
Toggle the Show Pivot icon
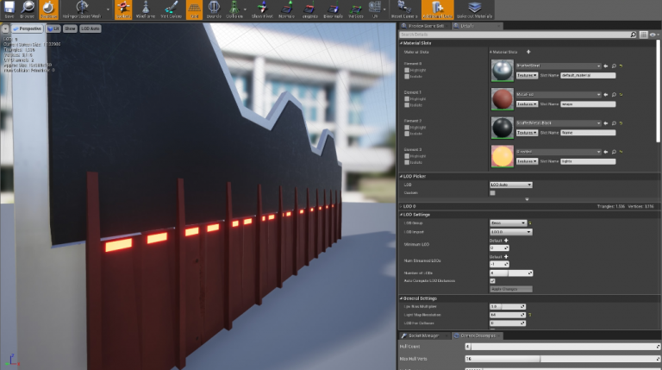click(262, 9)
